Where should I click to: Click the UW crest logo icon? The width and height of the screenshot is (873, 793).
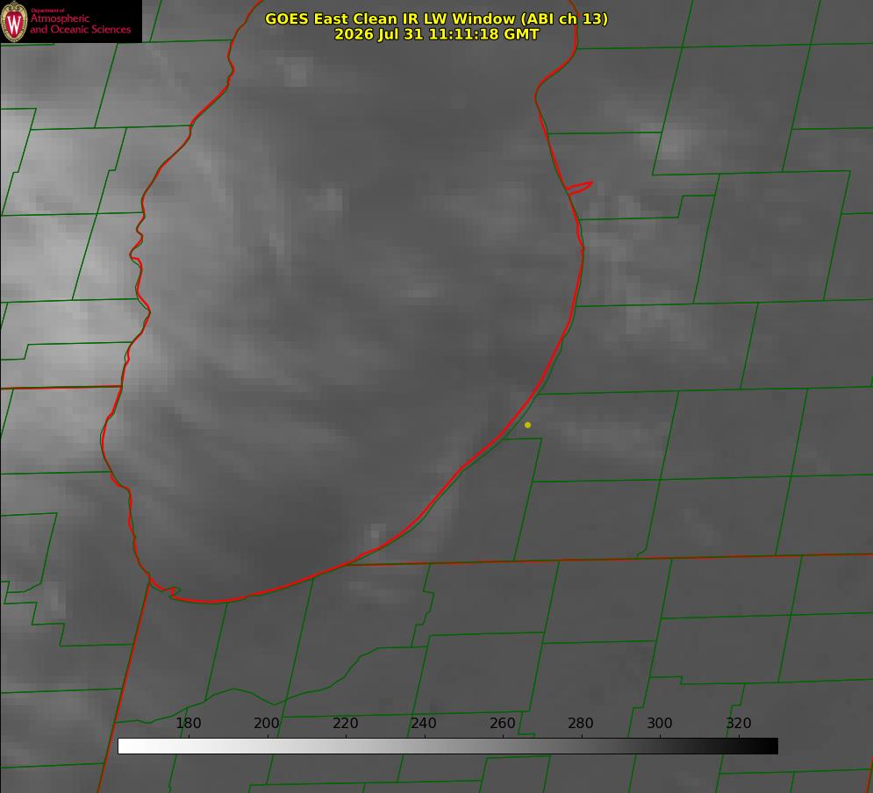point(14,22)
